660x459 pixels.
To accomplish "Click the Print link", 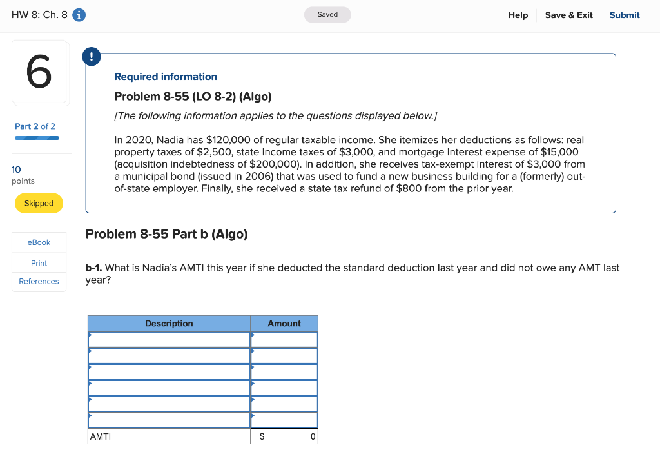I will pos(39,262).
